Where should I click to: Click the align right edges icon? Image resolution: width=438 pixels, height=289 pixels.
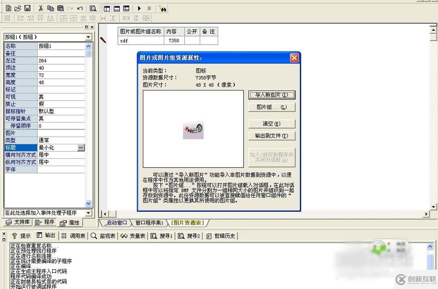tap(31, 18)
